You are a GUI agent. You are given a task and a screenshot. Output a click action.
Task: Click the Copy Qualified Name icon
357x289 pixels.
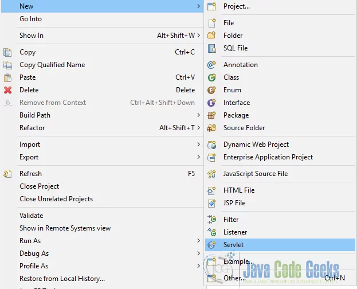click(7, 65)
